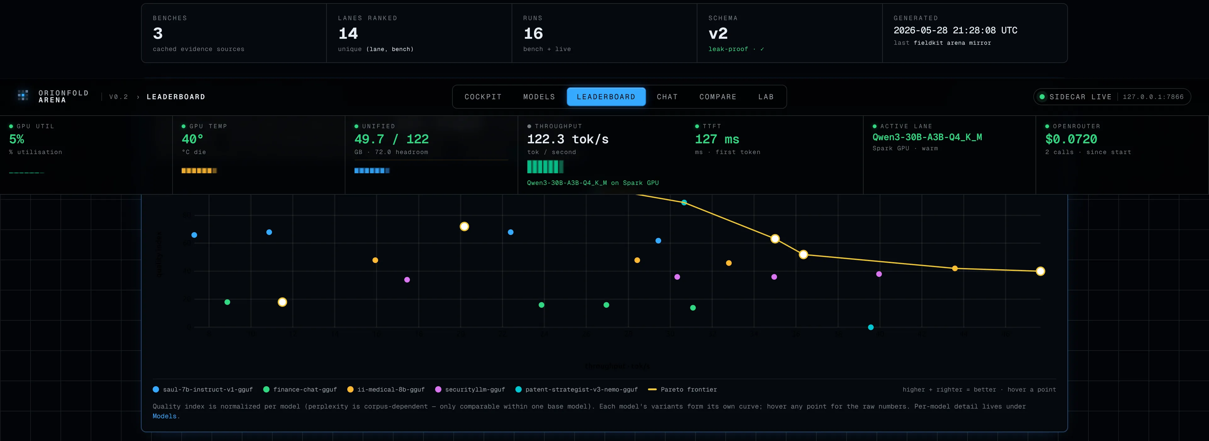This screenshot has height=441, width=1209.
Task: Click the small orange point on the frontier line
Action: click(x=955, y=268)
